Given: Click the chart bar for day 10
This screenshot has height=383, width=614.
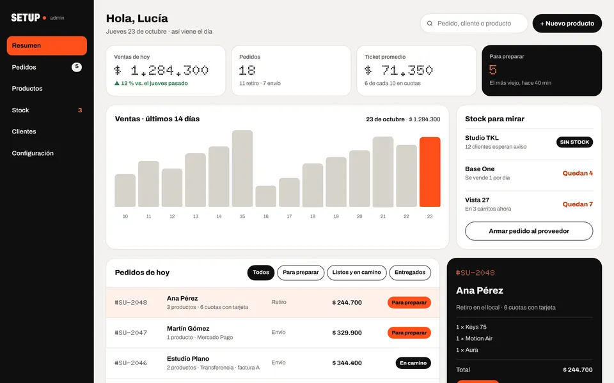Looking at the screenshot, I should [x=125, y=190].
